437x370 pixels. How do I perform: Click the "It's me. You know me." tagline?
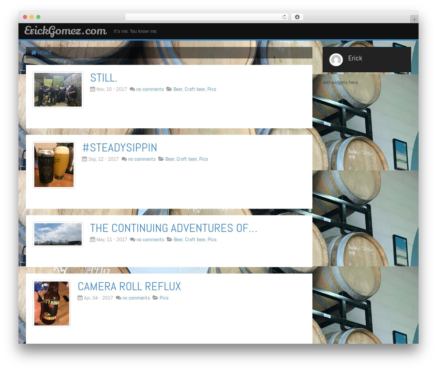(x=136, y=31)
